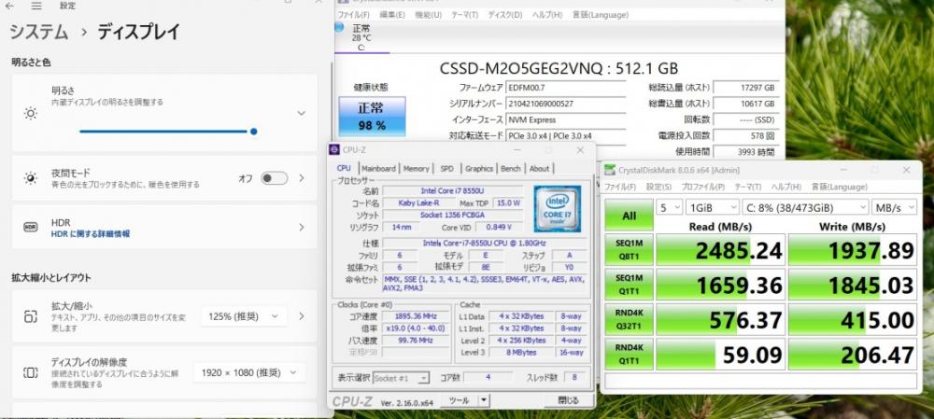The image size is (934, 419).
Task: Select the scale (拡大/縮小) icon
Action: 31,316
